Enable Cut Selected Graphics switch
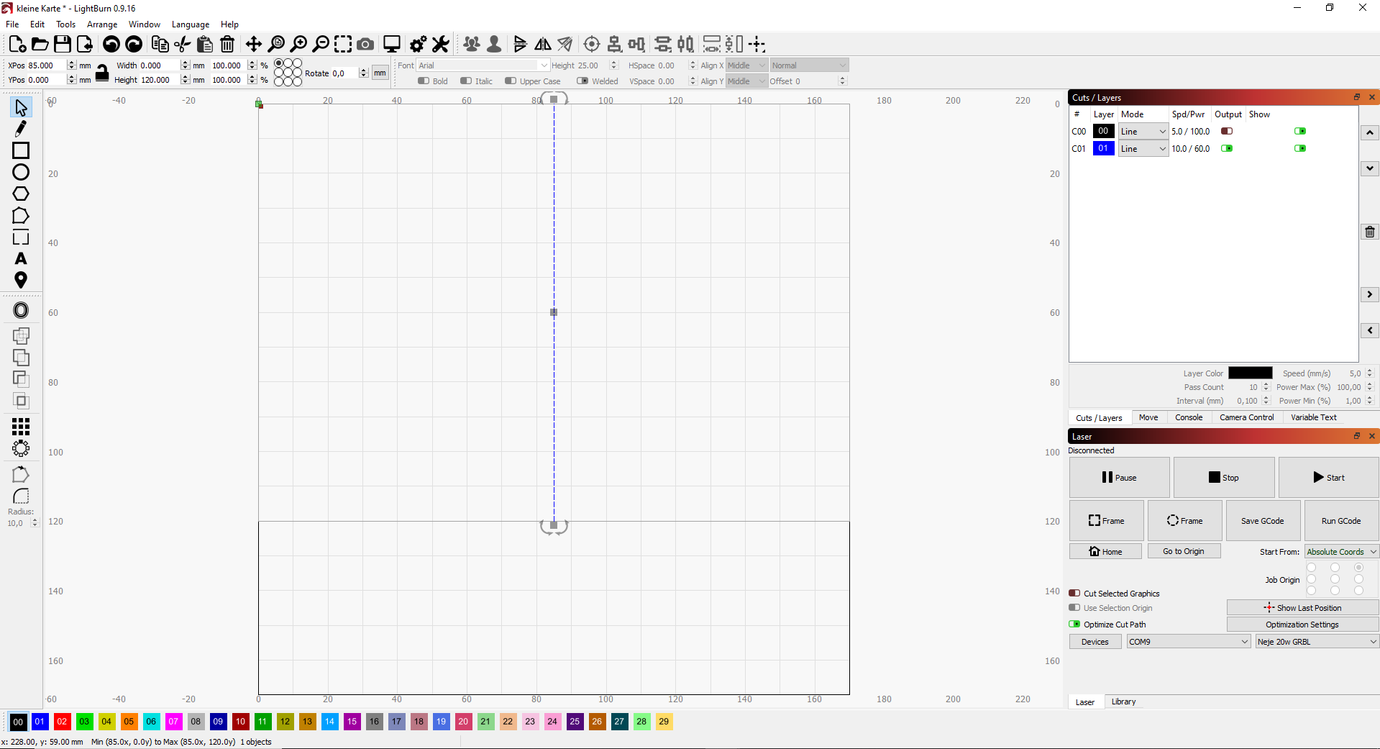The height and width of the screenshot is (749, 1380). (1074, 594)
